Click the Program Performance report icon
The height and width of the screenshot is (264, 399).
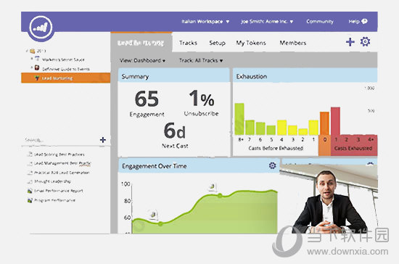pyautogui.click(x=30, y=200)
